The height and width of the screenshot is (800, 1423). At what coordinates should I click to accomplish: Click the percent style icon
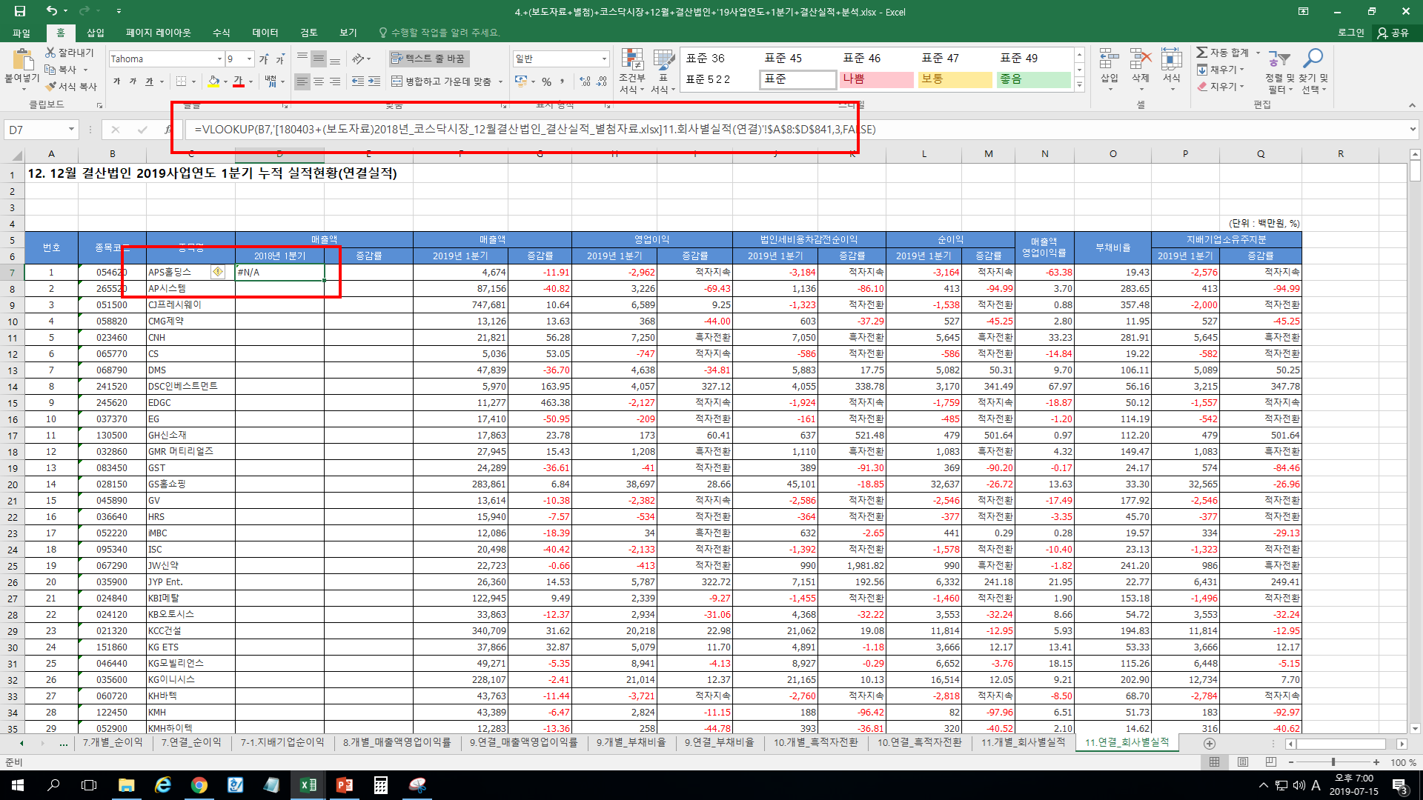point(546,81)
